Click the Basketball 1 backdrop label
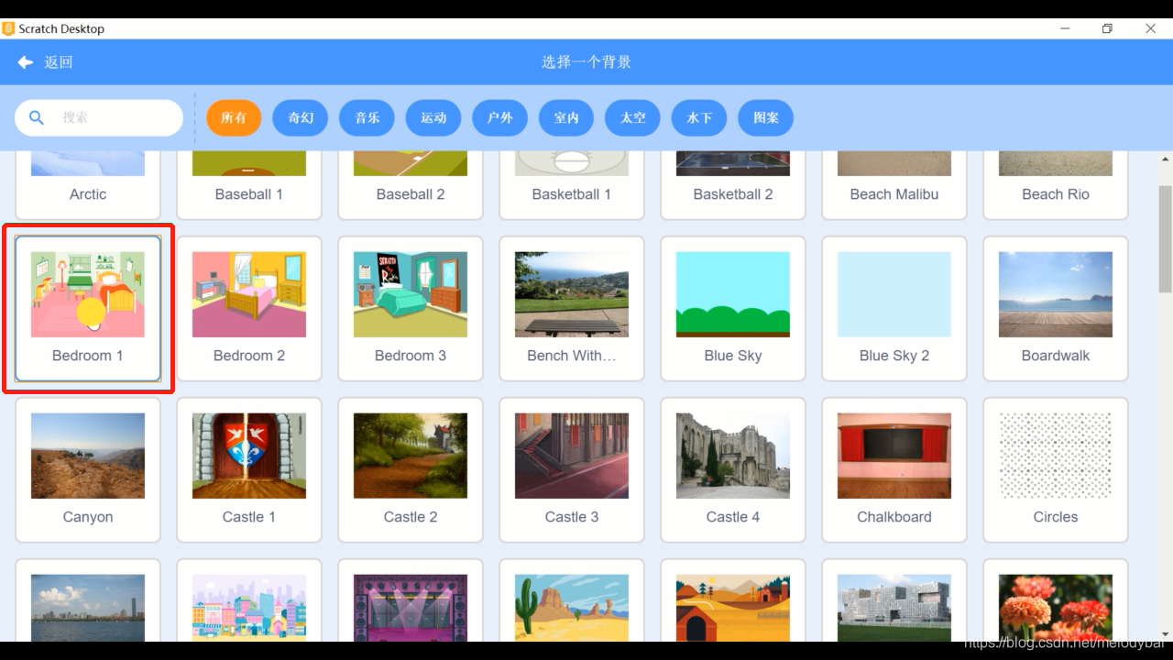 [x=572, y=194]
